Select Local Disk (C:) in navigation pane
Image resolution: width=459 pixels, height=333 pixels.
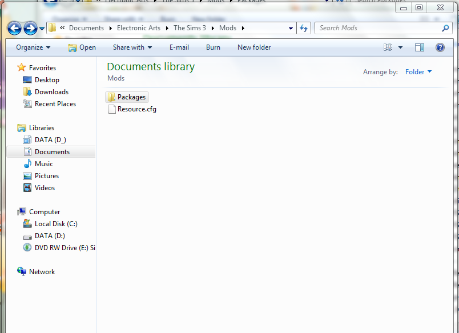pos(56,224)
